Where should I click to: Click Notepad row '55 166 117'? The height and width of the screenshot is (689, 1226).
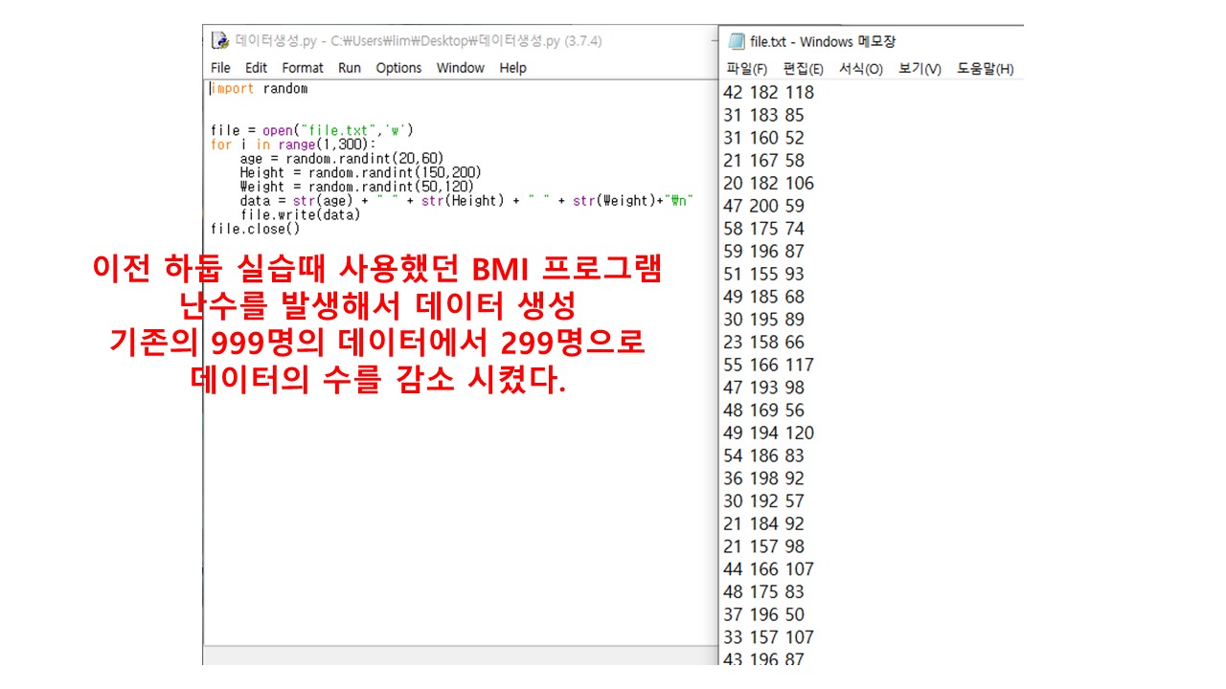[x=768, y=365]
